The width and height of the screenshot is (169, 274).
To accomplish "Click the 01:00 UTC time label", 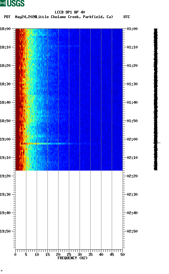I will coord(132,29).
